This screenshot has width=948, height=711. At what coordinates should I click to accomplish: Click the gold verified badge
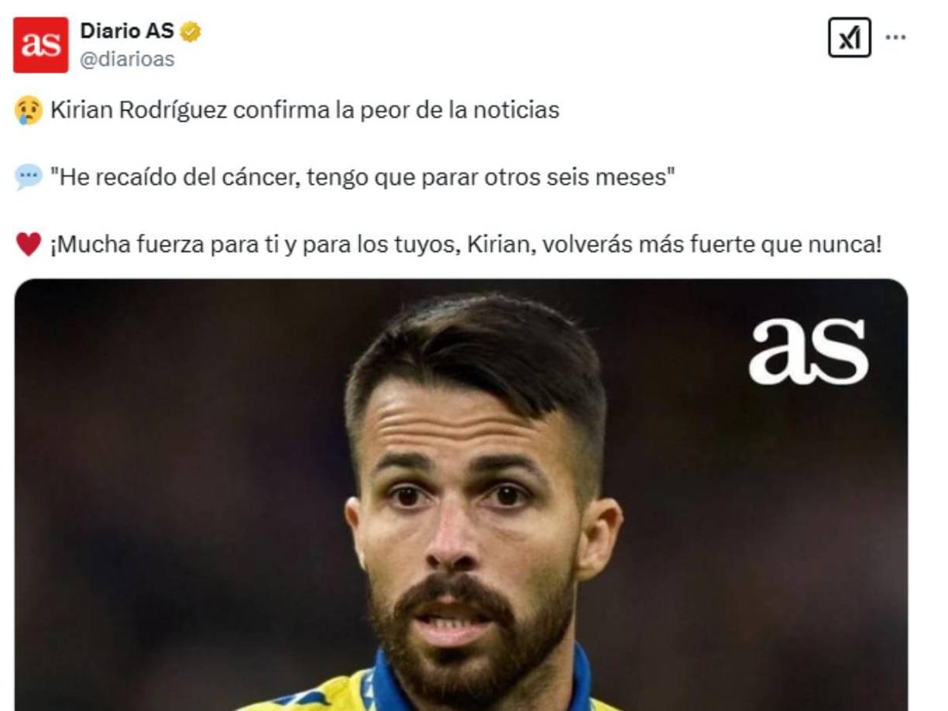[191, 32]
